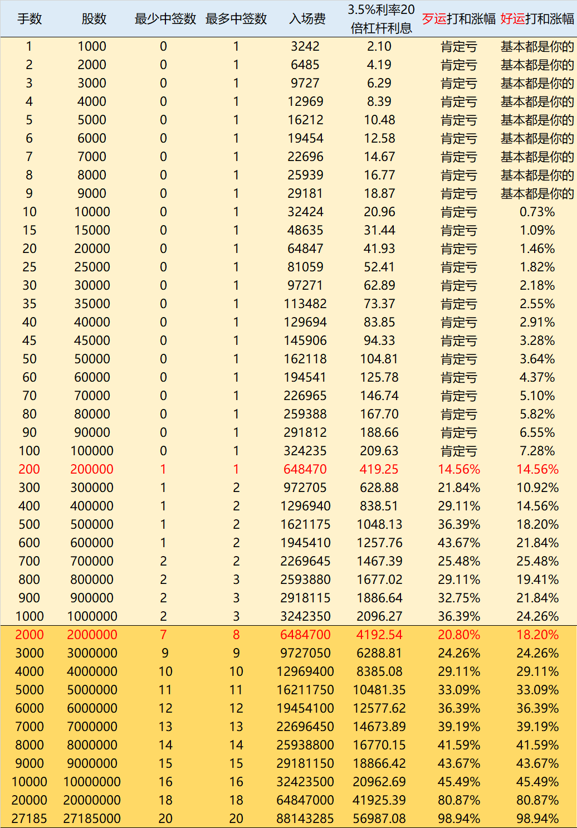The height and width of the screenshot is (828, 577).
Task: Click the interest value 8.39
Action: pyautogui.click(x=379, y=101)
